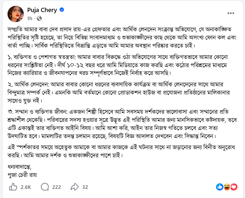This screenshot has width=245, height=198.
Task: Open the post's 1h timestamp link
Action: [30, 18]
